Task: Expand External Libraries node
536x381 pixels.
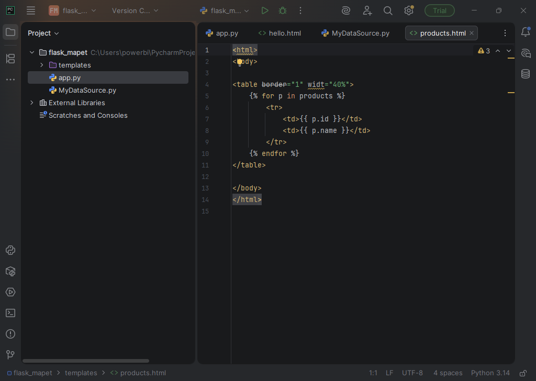Action: point(32,103)
